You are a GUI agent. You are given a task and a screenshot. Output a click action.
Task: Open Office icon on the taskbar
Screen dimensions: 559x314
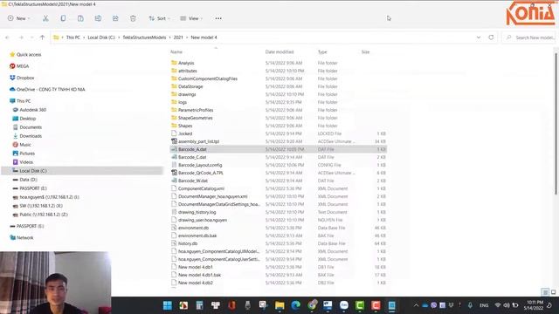point(231,305)
